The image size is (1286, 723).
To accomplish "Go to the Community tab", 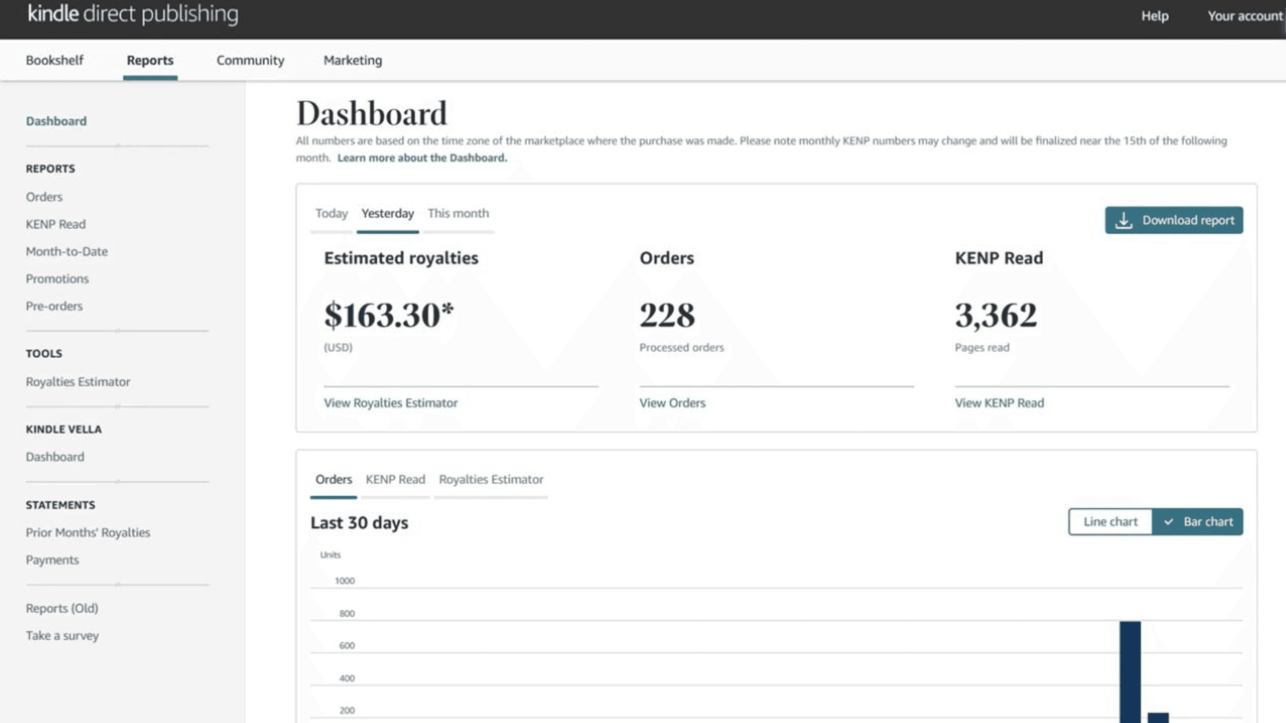I will (250, 60).
